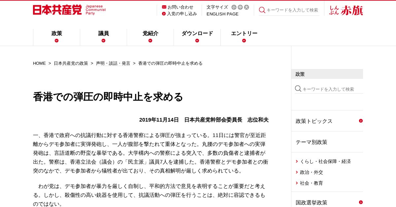The width and height of the screenshot is (396, 207).
Task: Click the header search magnifier icon
Action: [262, 10]
